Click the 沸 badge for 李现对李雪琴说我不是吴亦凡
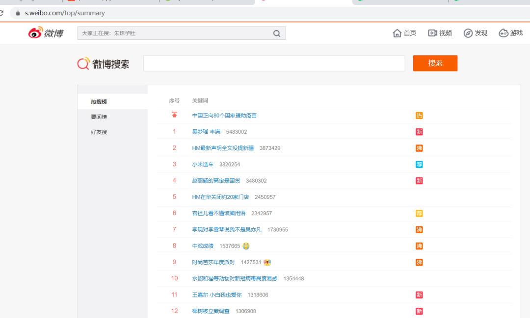The image size is (530, 318). 419,229
